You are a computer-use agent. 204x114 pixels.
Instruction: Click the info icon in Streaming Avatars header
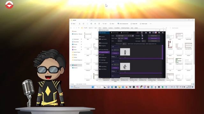pyautogui.click(x=150, y=33)
